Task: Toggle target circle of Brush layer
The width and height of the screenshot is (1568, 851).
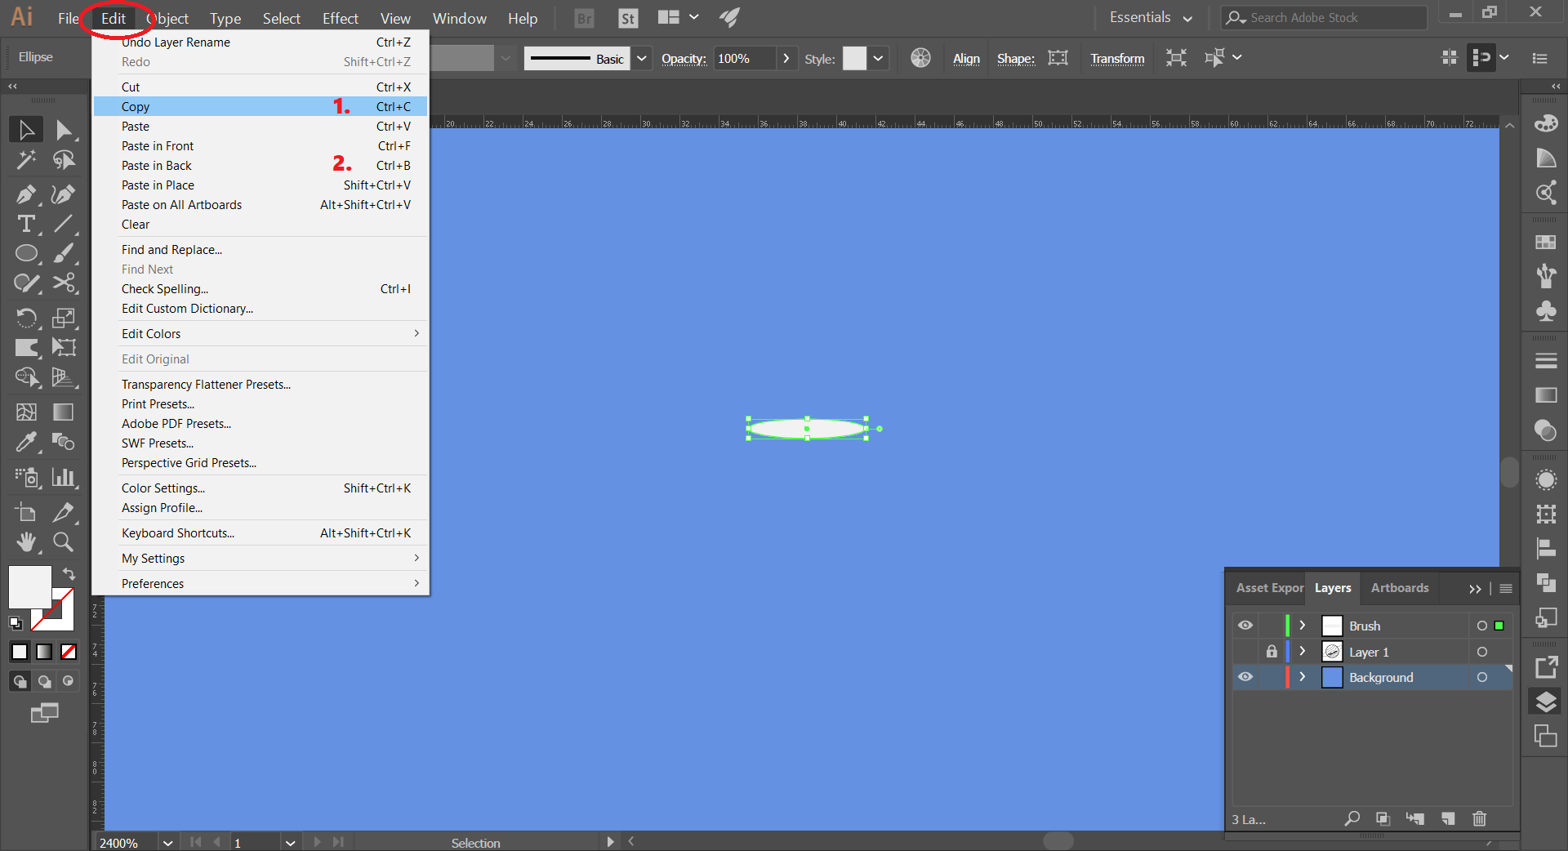Action: 1481,626
